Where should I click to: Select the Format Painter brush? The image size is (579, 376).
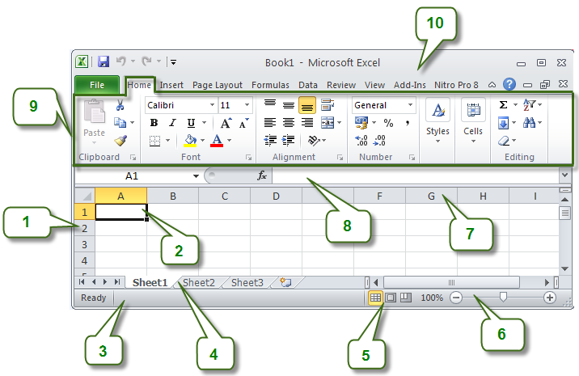tap(120, 141)
